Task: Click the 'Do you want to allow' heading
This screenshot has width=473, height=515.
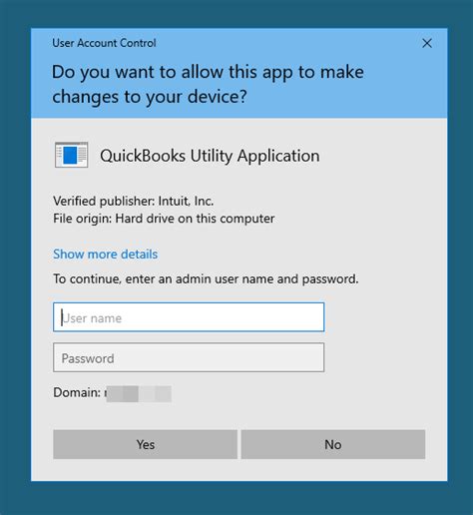Action: [208, 84]
